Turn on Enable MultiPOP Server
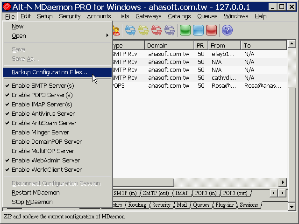This screenshot has width=299, height=224. point(57,151)
